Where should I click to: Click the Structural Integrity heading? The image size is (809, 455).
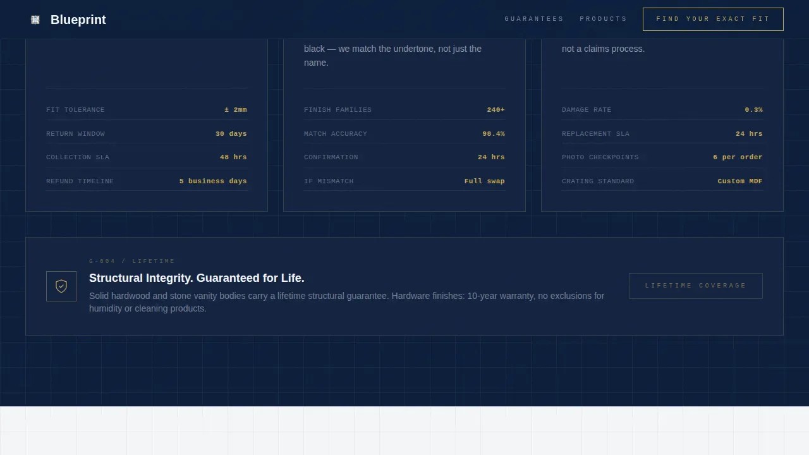[197, 278]
